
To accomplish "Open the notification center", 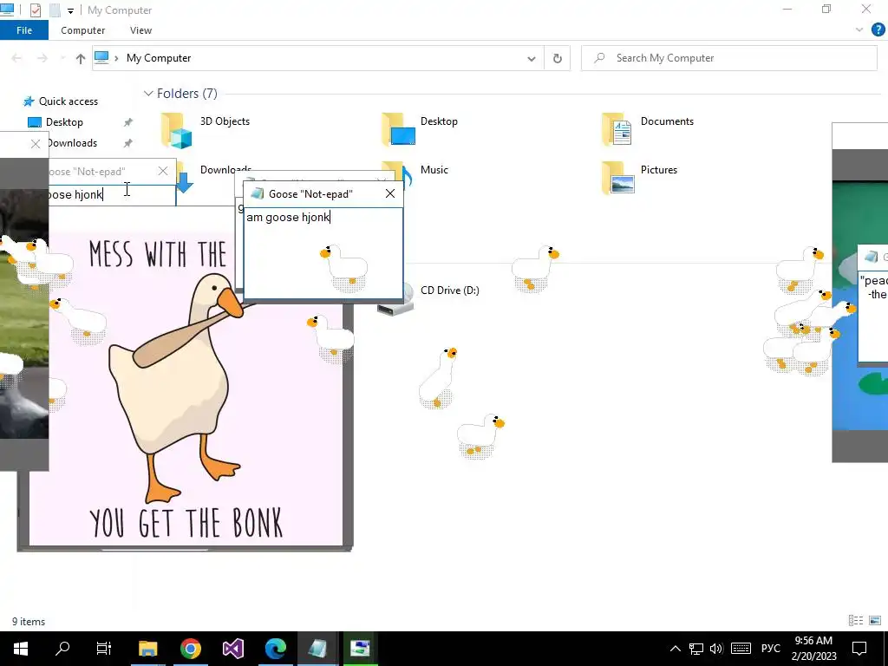I will tap(859, 649).
